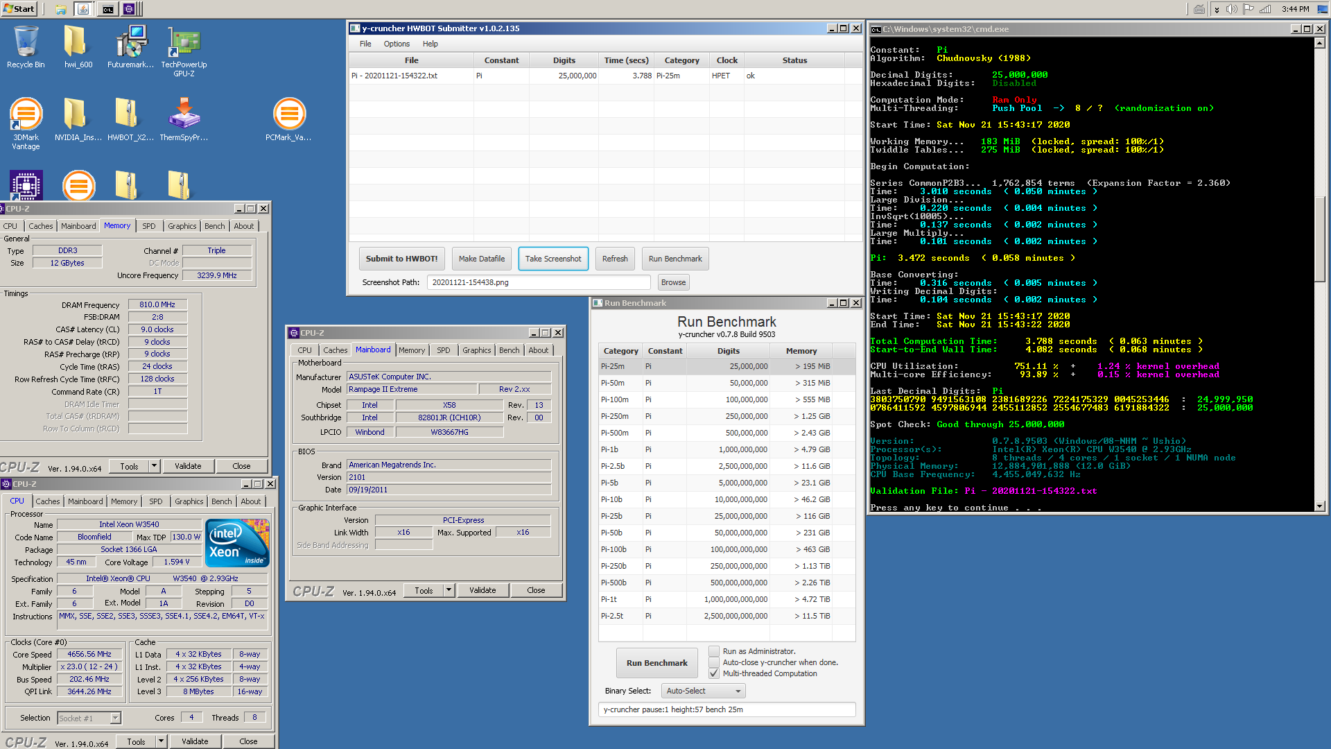The height and width of the screenshot is (749, 1331).
Task: Open the File menu in HWBOT Submitter
Action: pos(365,44)
